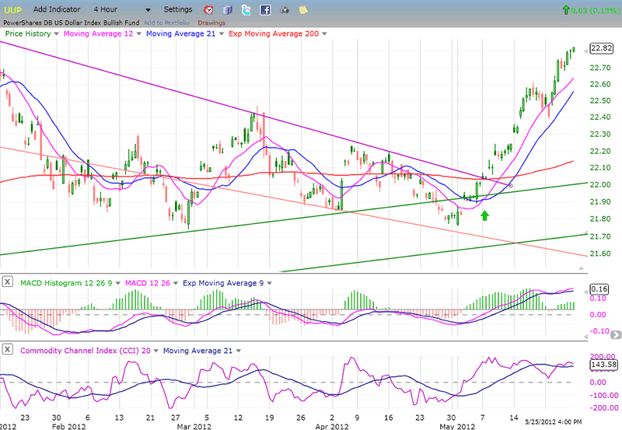Image resolution: width=622 pixels, height=430 pixels.
Task: Open the yellow sticky note icon
Action: [x=302, y=10]
